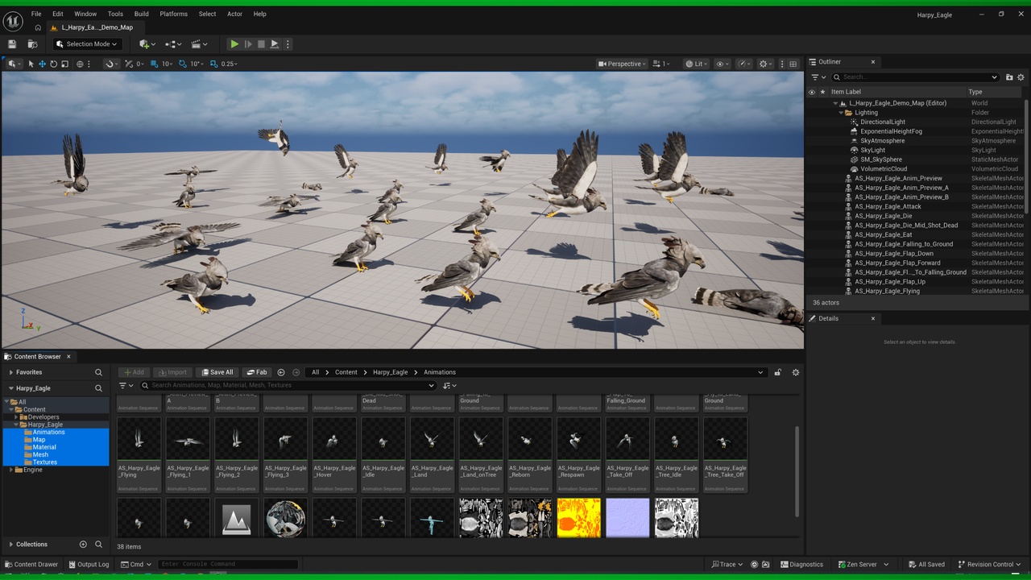Expand the Favorites section

pyautogui.click(x=10, y=372)
